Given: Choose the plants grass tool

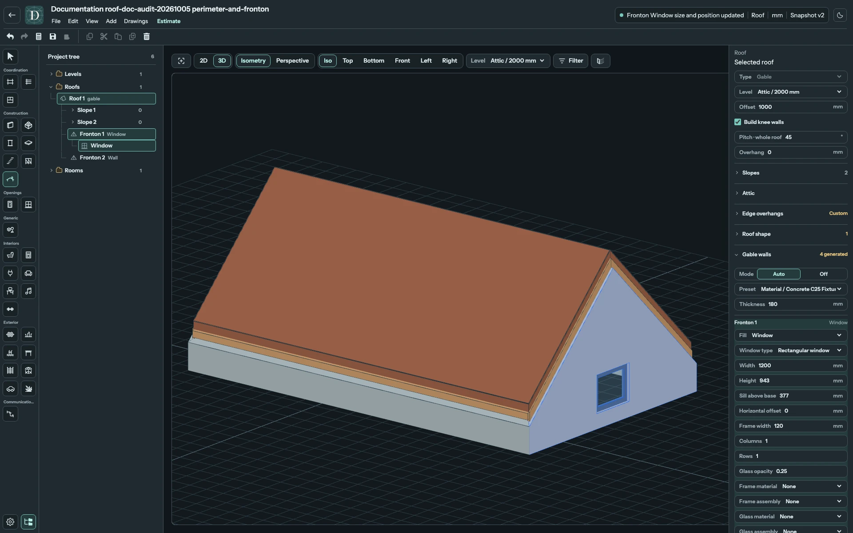Looking at the screenshot, I should click(x=28, y=389).
